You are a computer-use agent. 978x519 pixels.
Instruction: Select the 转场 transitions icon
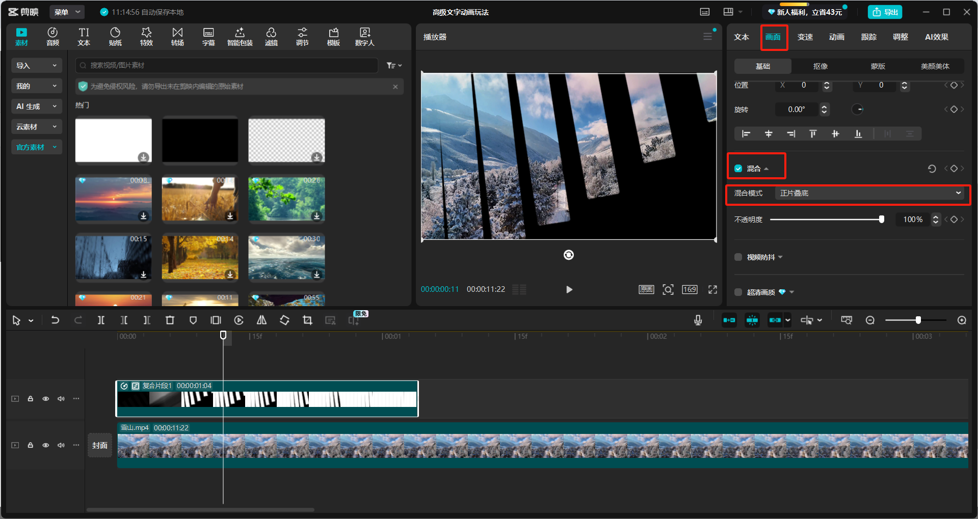[177, 37]
